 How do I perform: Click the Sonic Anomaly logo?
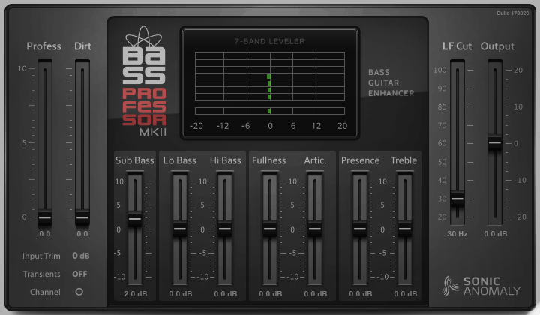(480, 285)
